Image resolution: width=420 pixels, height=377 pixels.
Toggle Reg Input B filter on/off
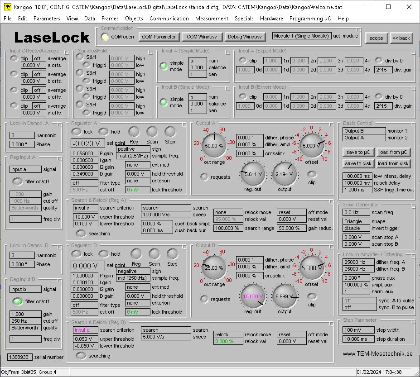click(x=18, y=301)
